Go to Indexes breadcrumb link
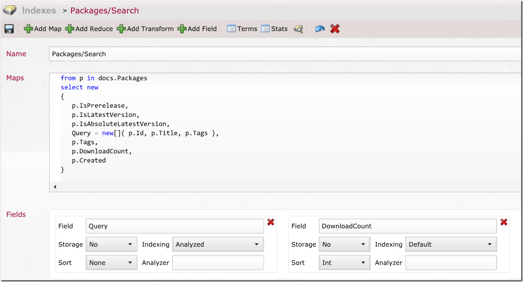Image resolution: width=523 pixels, height=282 pixels. [39, 11]
